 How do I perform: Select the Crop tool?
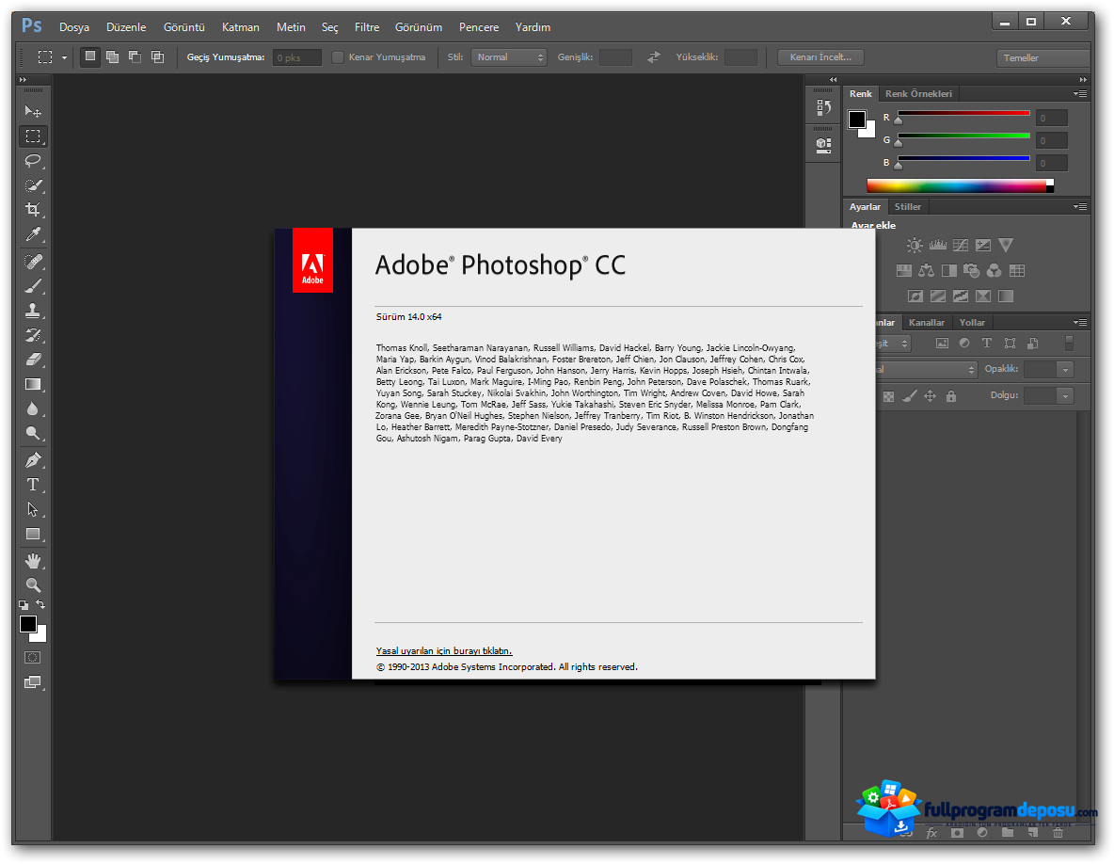(33, 210)
